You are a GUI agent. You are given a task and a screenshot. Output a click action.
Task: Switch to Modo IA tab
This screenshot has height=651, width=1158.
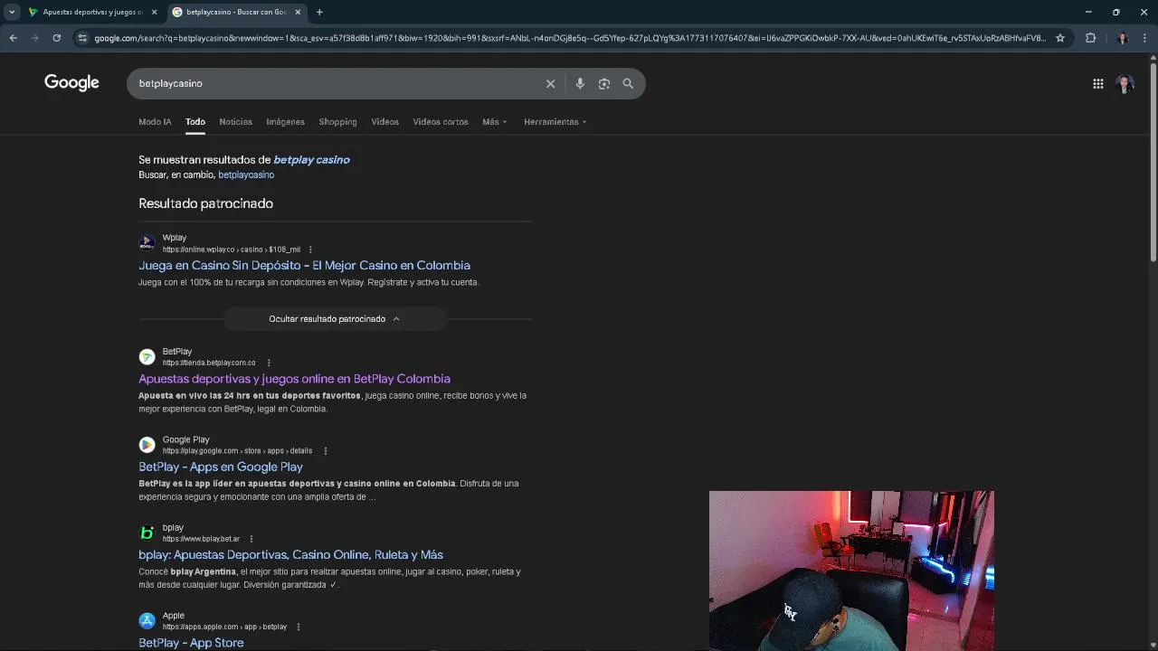tap(155, 121)
